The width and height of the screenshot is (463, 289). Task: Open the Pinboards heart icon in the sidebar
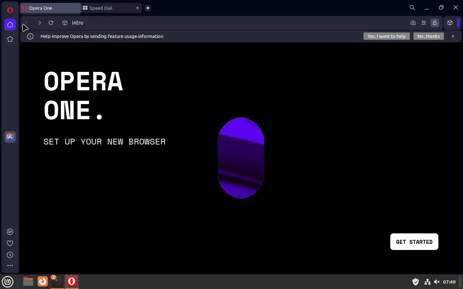tap(10, 243)
